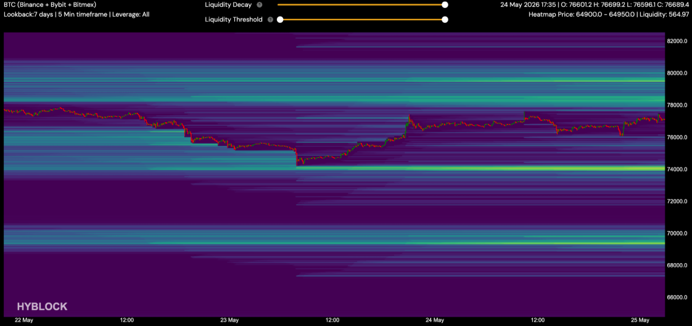Click the '25 May' date axis label

tap(640, 320)
